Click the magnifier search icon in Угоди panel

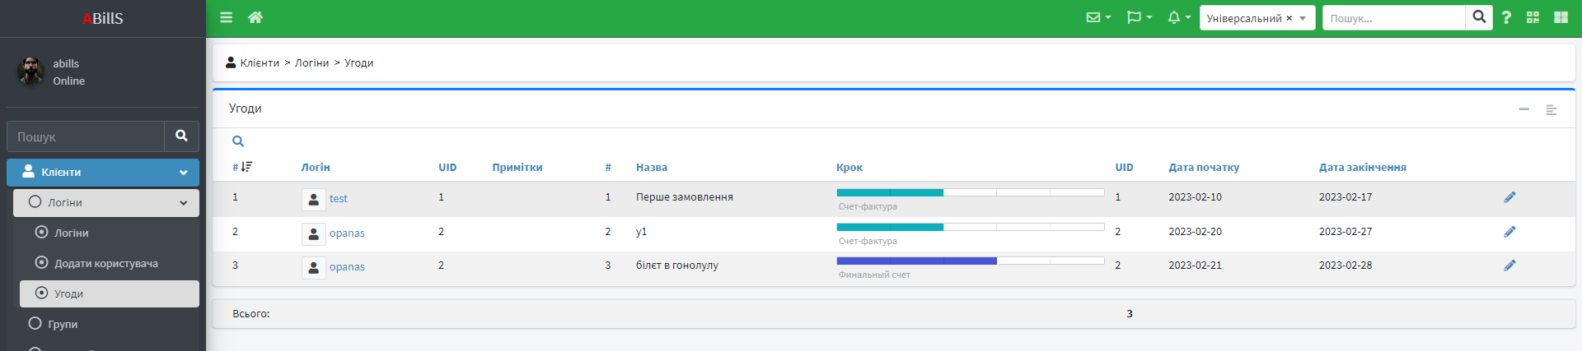pyautogui.click(x=238, y=141)
